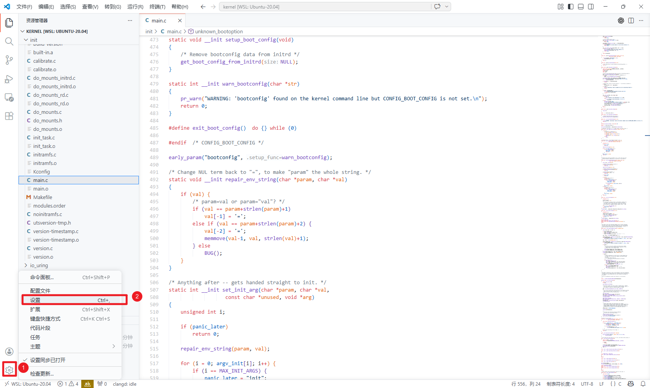The height and width of the screenshot is (388, 650).
Task: Go forward with the right arrow
Action: pyautogui.click(x=213, y=7)
